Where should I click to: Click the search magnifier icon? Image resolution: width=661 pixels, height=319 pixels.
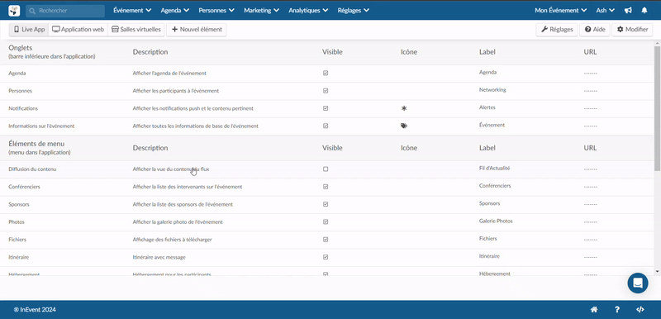click(32, 11)
